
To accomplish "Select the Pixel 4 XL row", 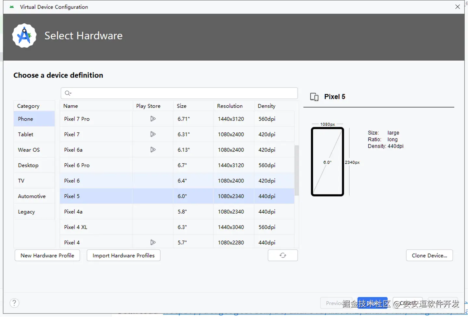I will click(x=177, y=227).
